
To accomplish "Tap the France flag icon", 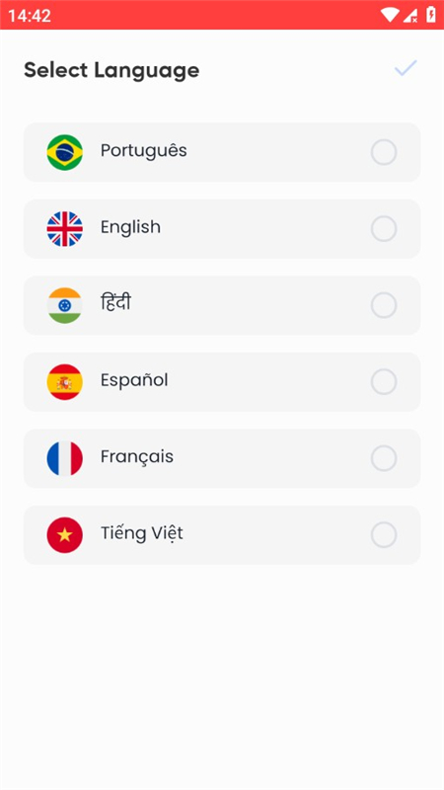I will coord(65,458).
